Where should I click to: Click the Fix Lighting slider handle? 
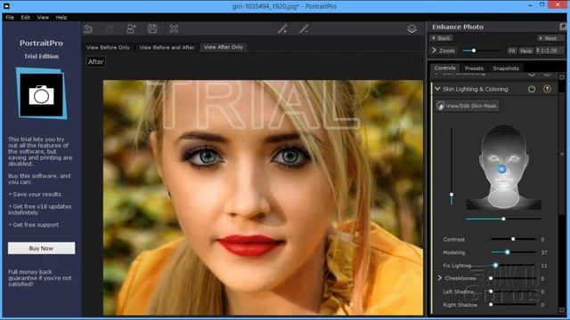495,265
